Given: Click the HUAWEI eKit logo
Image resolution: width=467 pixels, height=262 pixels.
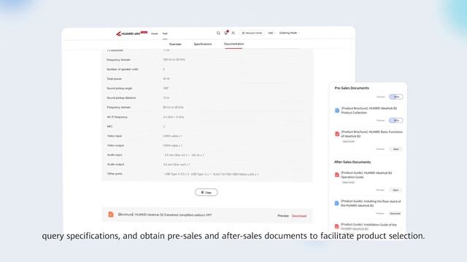Looking at the screenshot, I should (x=131, y=33).
